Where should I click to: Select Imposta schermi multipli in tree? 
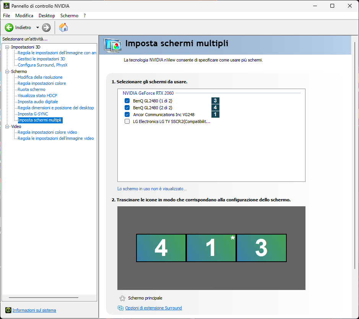coord(40,120)
